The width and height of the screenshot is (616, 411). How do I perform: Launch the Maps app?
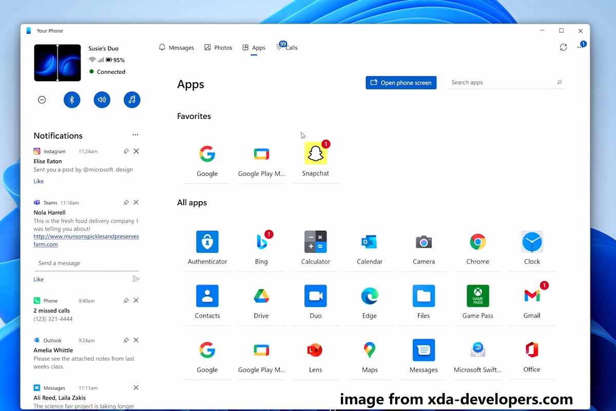370,357
